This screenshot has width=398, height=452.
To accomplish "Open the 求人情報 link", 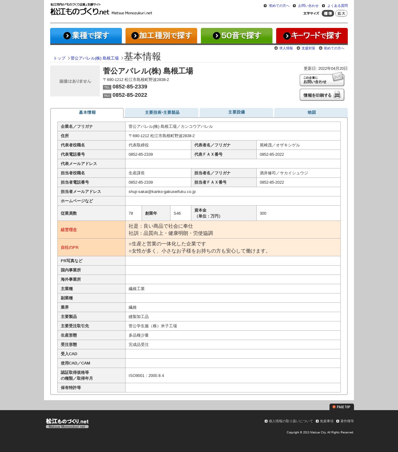I will point(286,48).
